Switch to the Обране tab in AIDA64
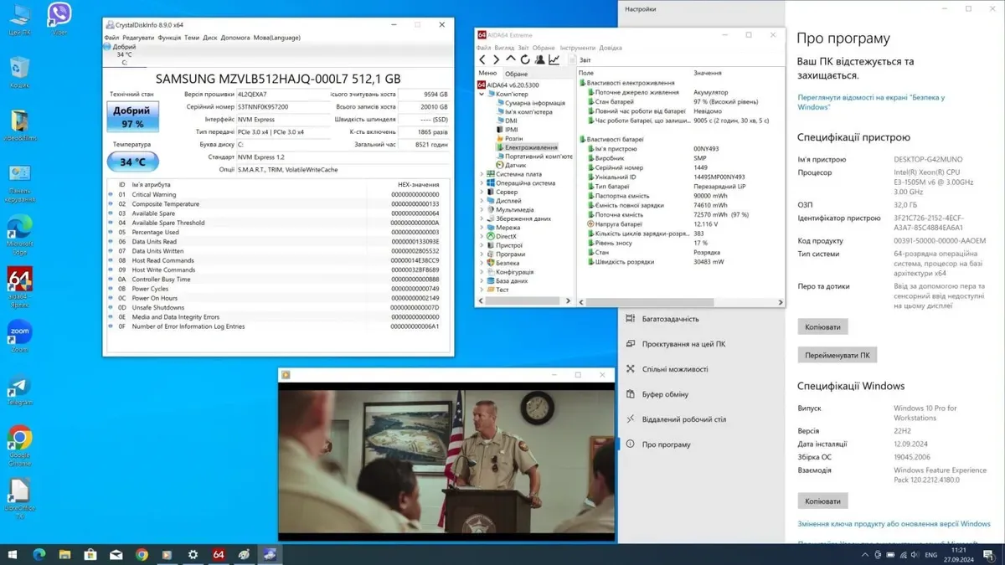The height and width of the screenshot is (565, 1005). click(516, 74)
